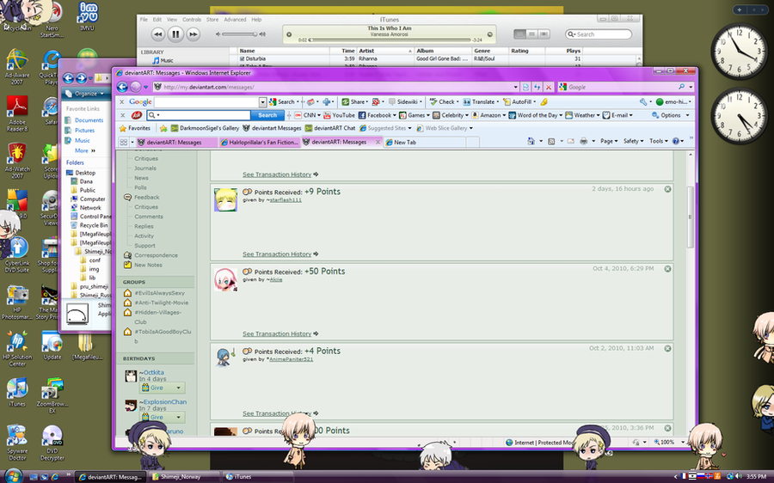Image resolution: width=774 pixels, height=483 pixels.
Task: Click the IE Print icon
Action: click(x=583, y=141)
